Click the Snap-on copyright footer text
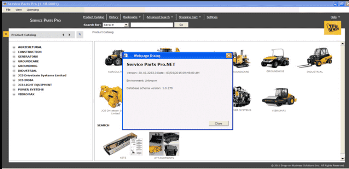Viewport: 349px width, 169px height. pyautogui.click(x=308, y=165)
